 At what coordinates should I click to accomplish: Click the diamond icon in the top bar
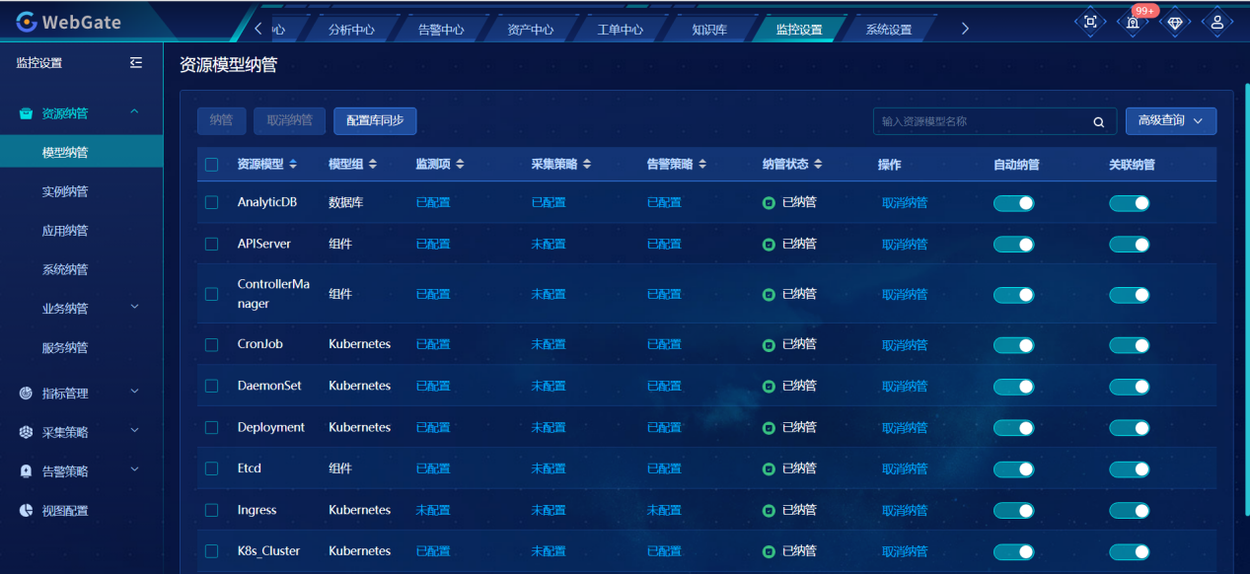1174,23
